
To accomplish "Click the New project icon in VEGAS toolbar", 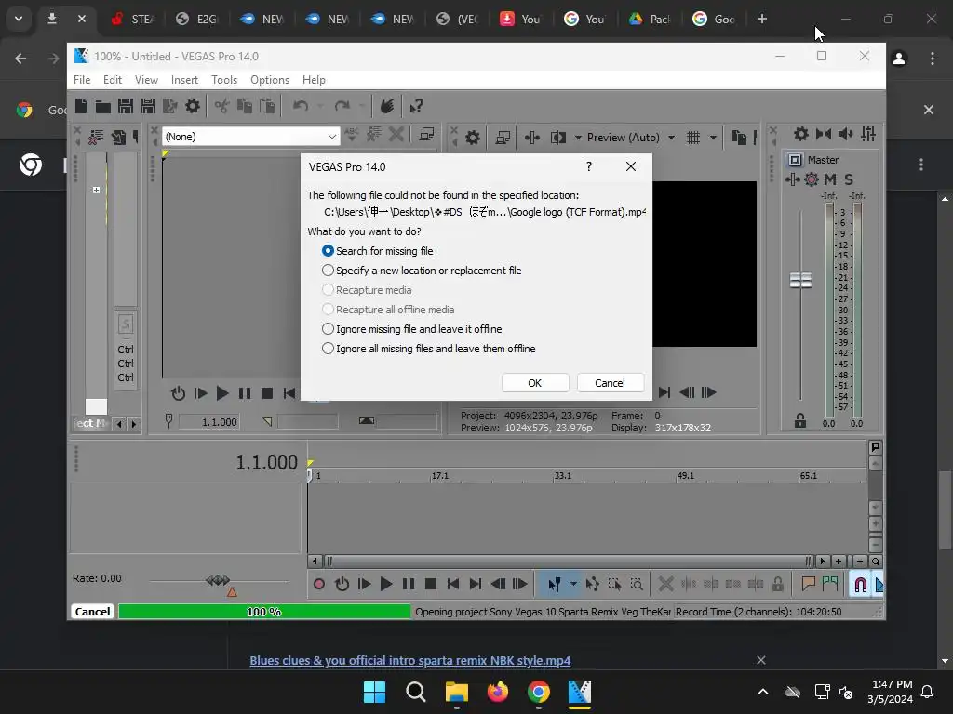I will (x=81, y=106).
